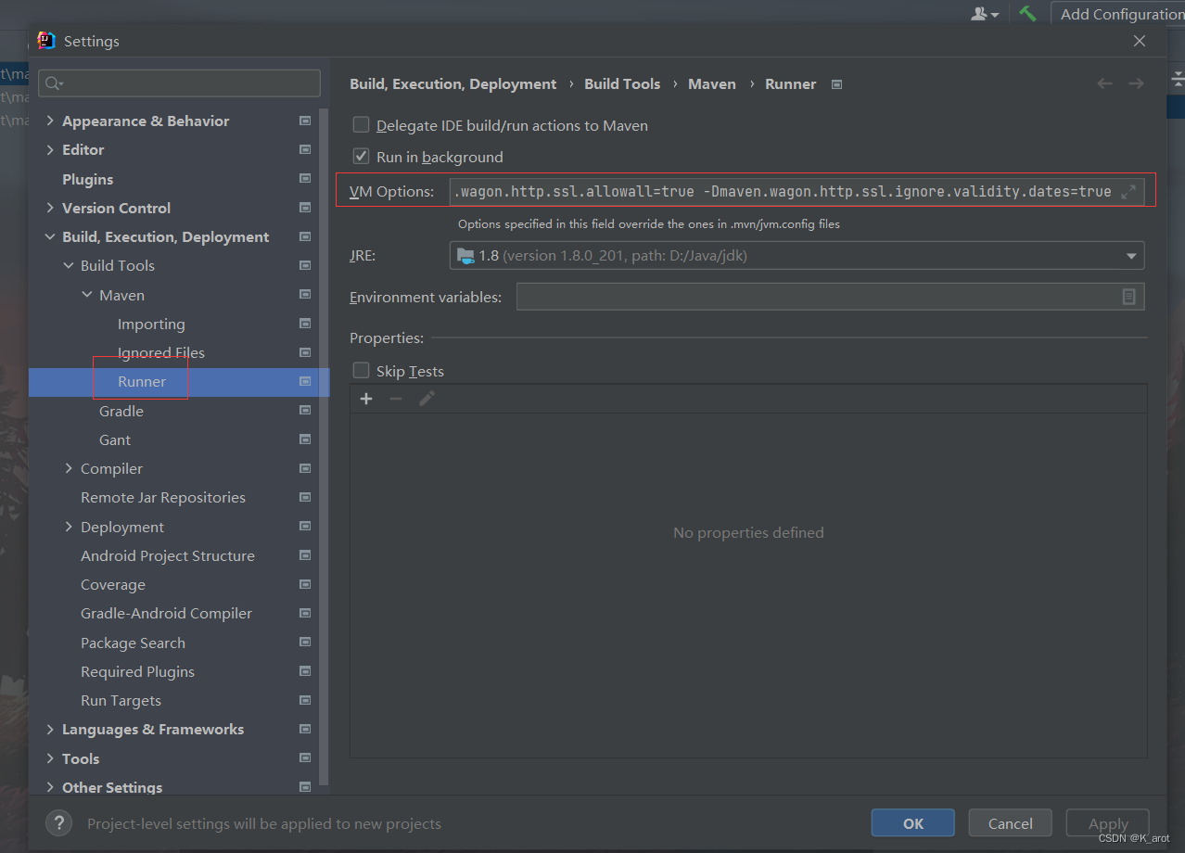The width and height of the screenshot is (1185, 853).
Task: Select Gradle-Android Compiler
Action: tap(166, 613)
